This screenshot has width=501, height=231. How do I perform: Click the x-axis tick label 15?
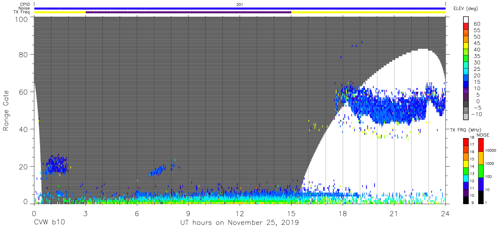pyautogui.click(x=291, y=213)
